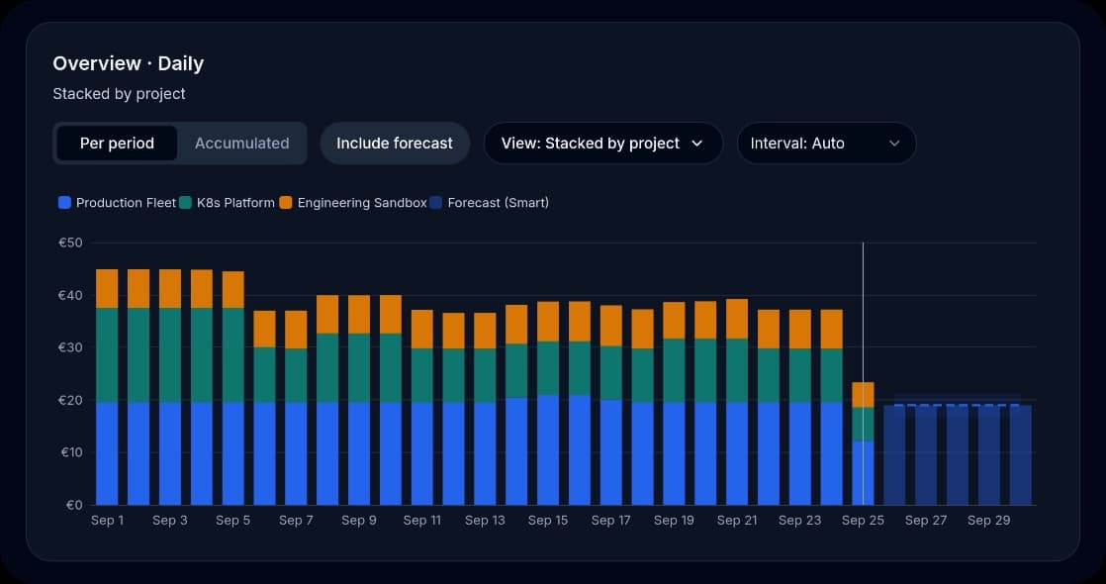The image size is (1106, 584).
Task: Click the Sep 27 axis label
Action: point(925,521)
